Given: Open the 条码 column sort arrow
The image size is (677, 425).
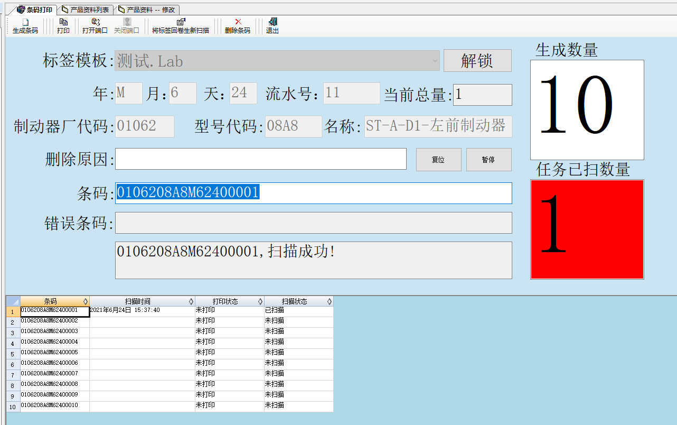Looking at the screenshot, I should 86,301.
